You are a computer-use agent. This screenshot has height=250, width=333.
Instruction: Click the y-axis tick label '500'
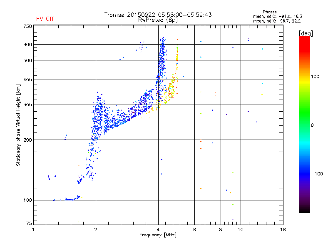tap(27, 60)
